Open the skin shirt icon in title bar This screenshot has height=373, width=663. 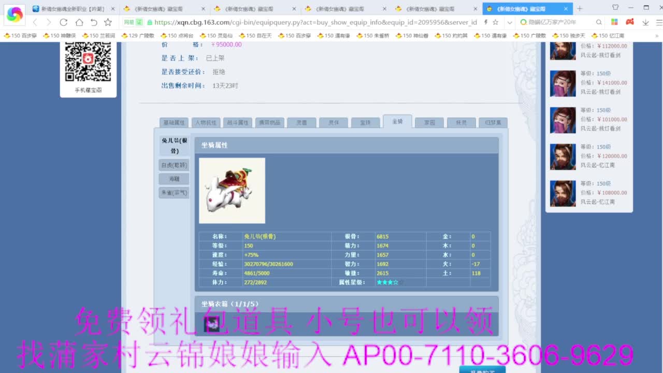click(615, 7)
